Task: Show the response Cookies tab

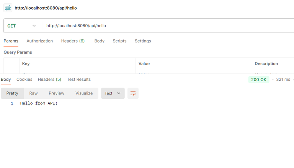Action: [24, 80]
